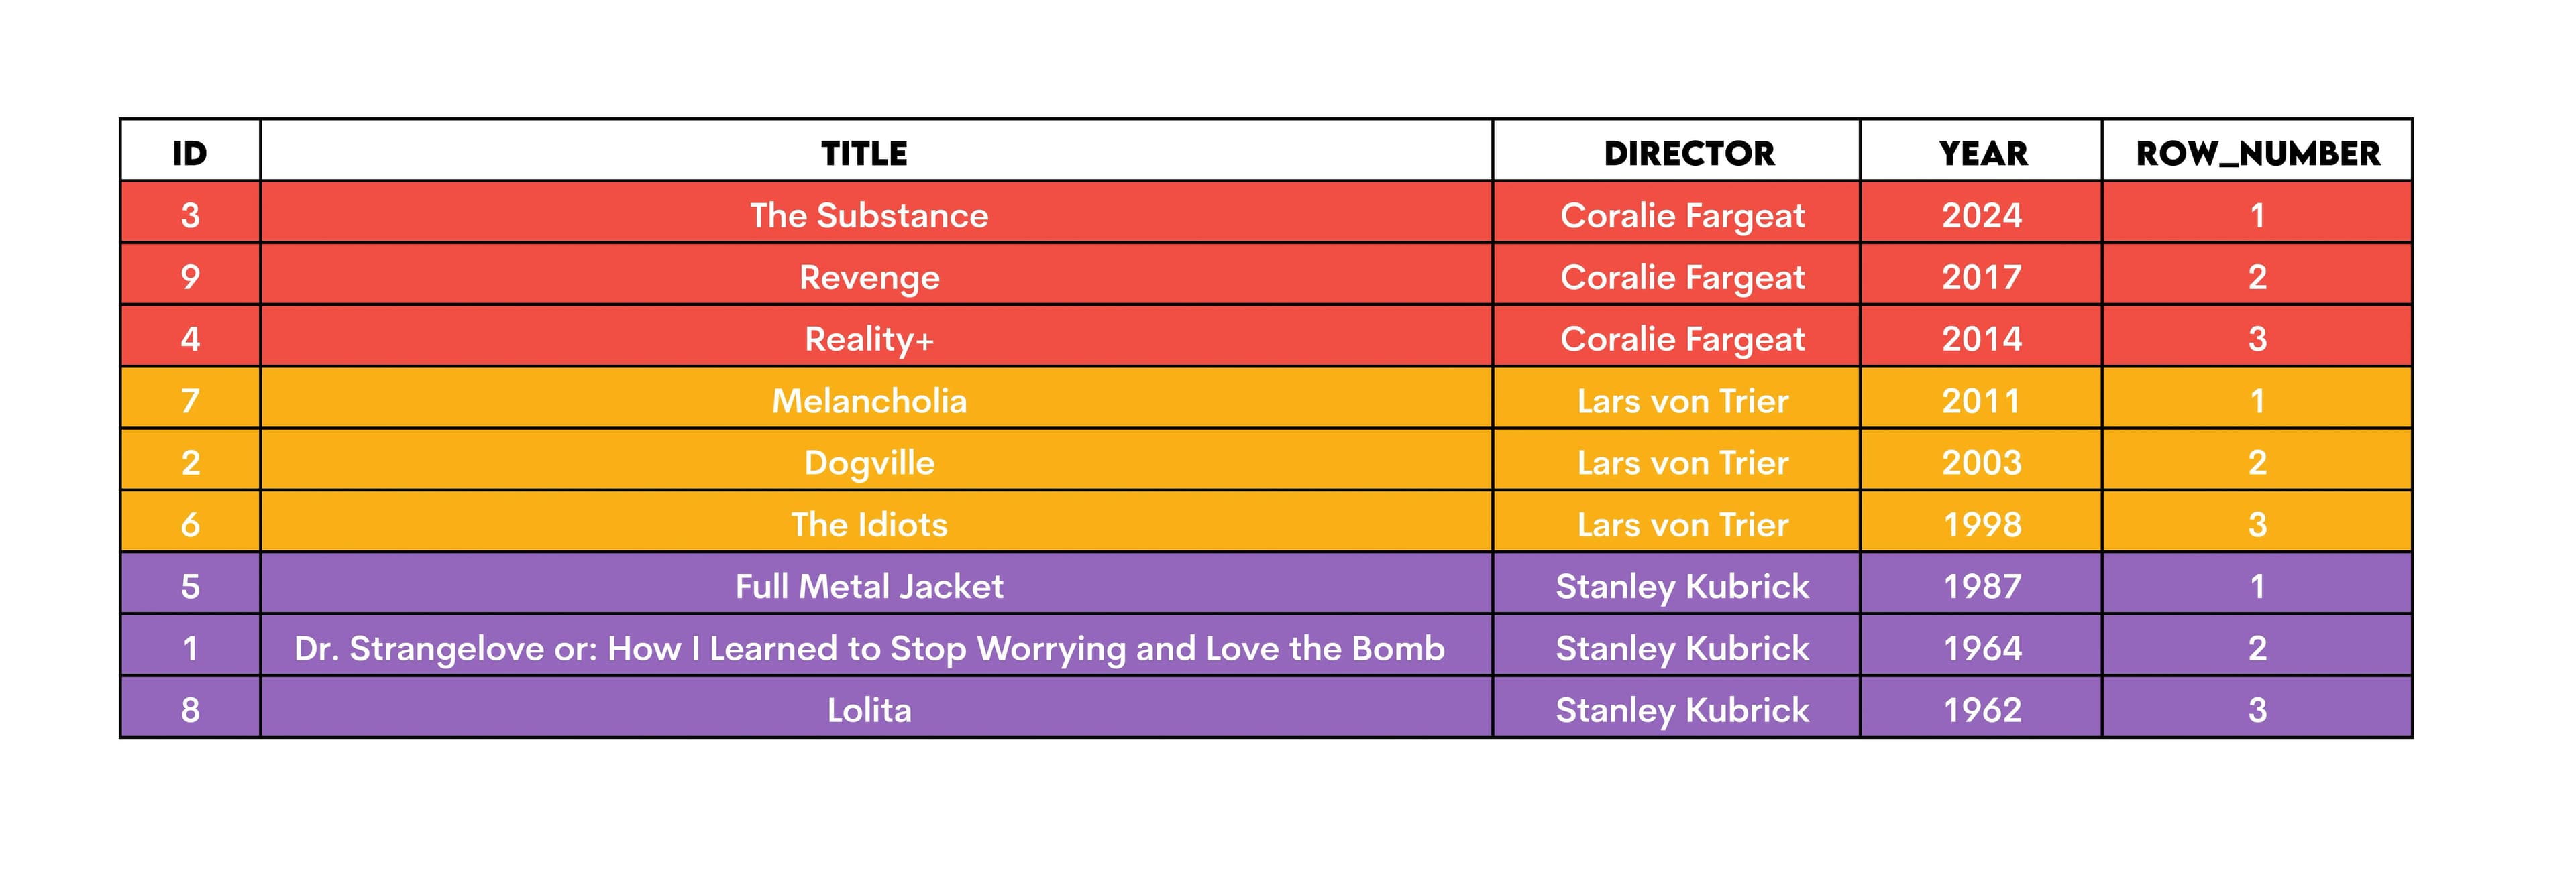Click the DIRECTOR column header
Image resolution: width=2576 pixels, height=883 pixels.
[1689, 153]
